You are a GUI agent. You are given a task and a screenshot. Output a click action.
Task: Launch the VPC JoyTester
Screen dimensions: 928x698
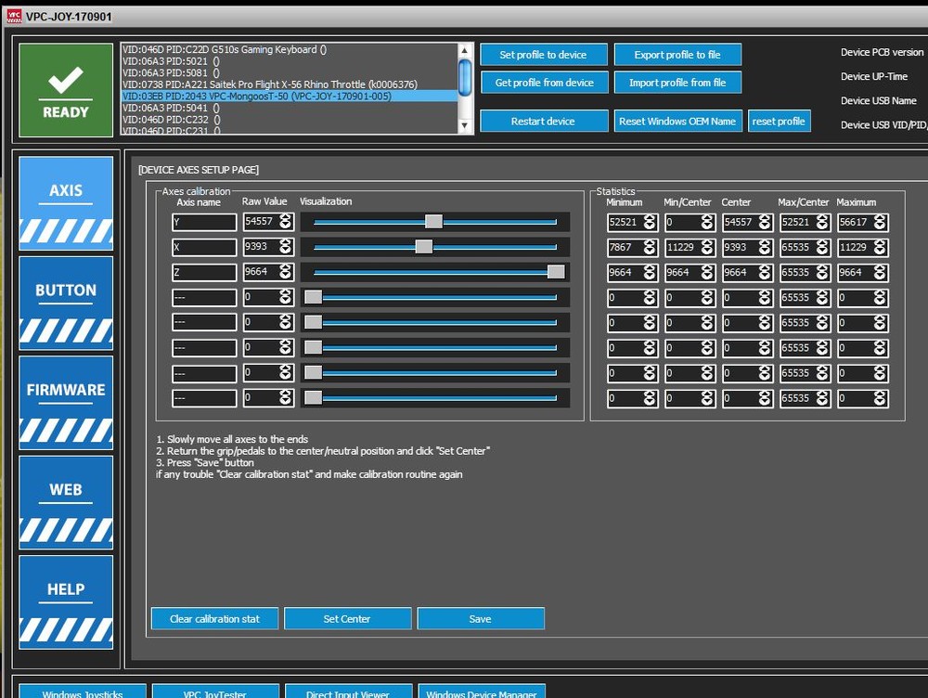pyautogui.click(x=215, y=693)
